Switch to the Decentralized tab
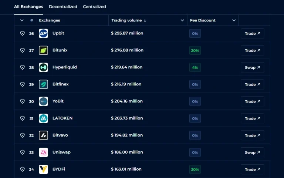Viewport: 284px width, 178px height. coord(63,7)
